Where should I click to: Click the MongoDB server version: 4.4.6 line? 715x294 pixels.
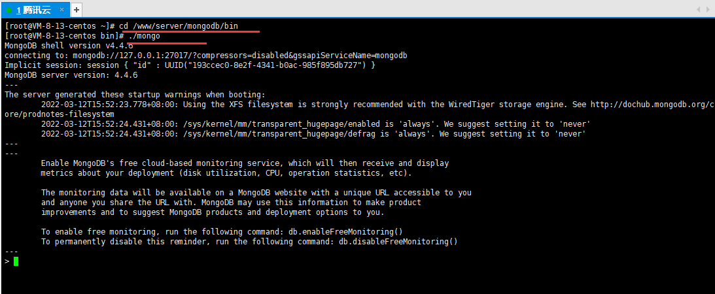click(71, 74)
